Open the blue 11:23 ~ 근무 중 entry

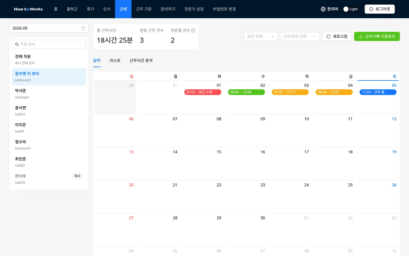378,92
